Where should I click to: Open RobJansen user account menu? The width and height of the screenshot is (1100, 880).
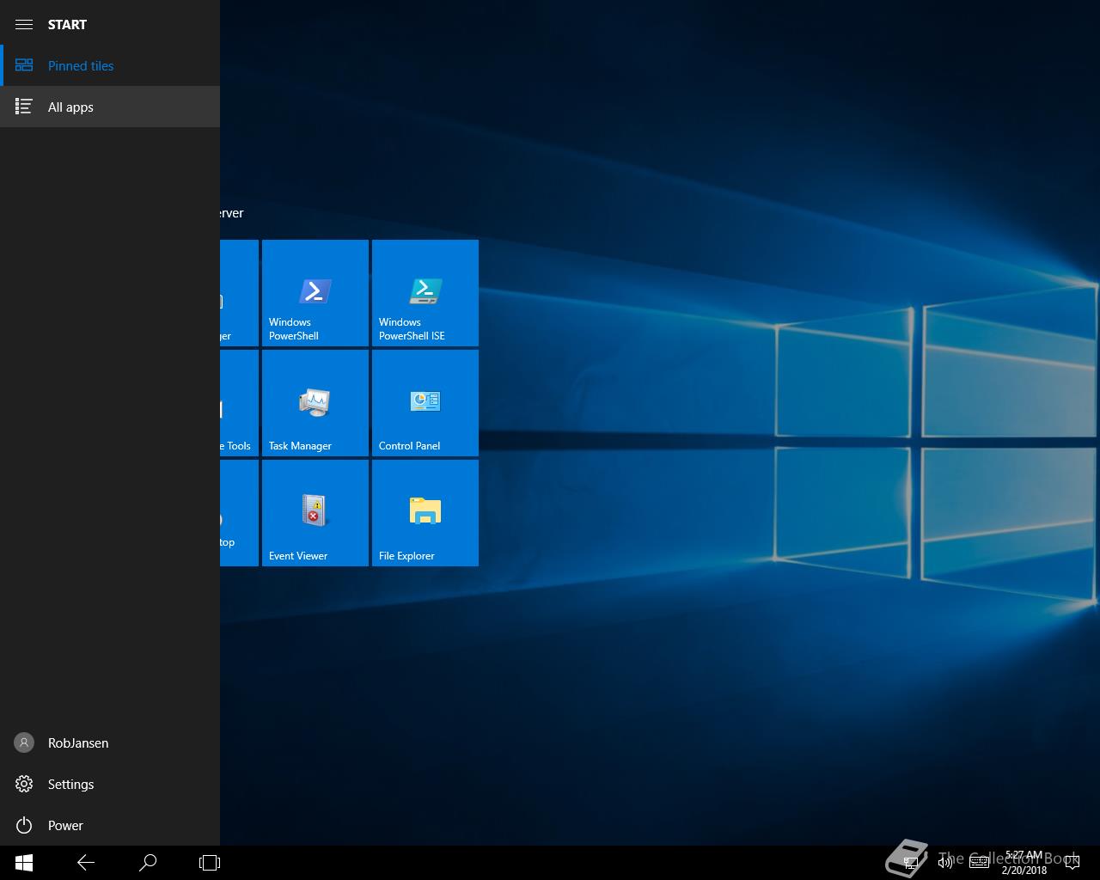[x=110, y=742]
